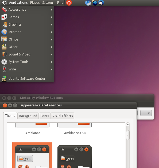
Task: Toggle checkbox in the dark theme preview
Action: point(63,167)
